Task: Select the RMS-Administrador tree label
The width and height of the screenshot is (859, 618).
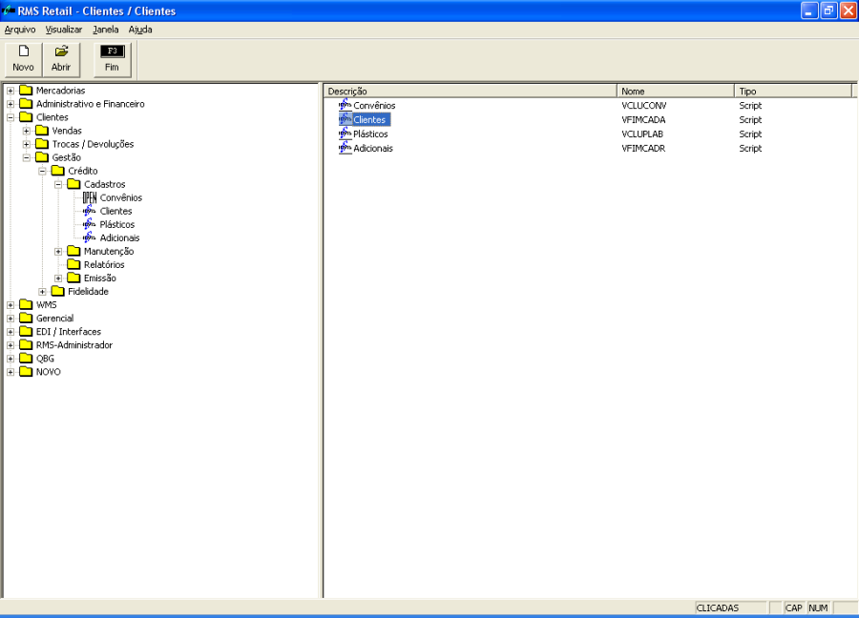Action: coord(73,345)
